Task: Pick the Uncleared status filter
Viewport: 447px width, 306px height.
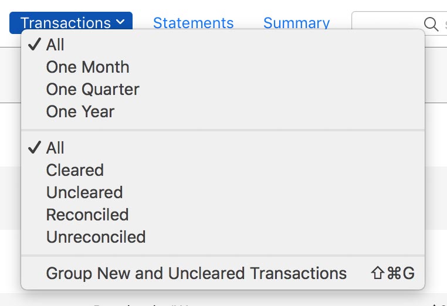Action: coord(84,193)
